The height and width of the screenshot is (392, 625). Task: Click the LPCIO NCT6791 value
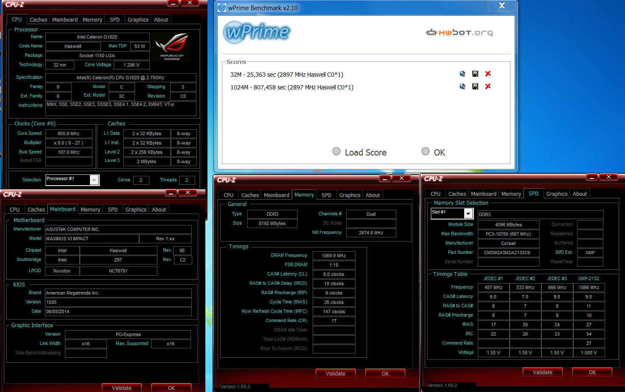[x=118, y=271]
